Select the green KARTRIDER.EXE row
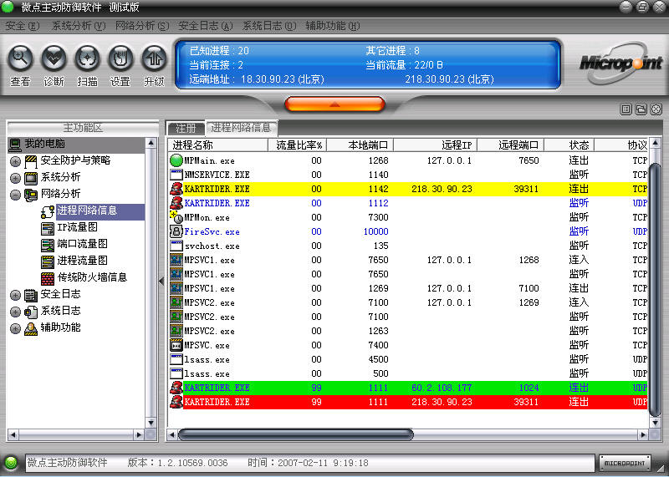669x477 pixels. coord(408,388)
